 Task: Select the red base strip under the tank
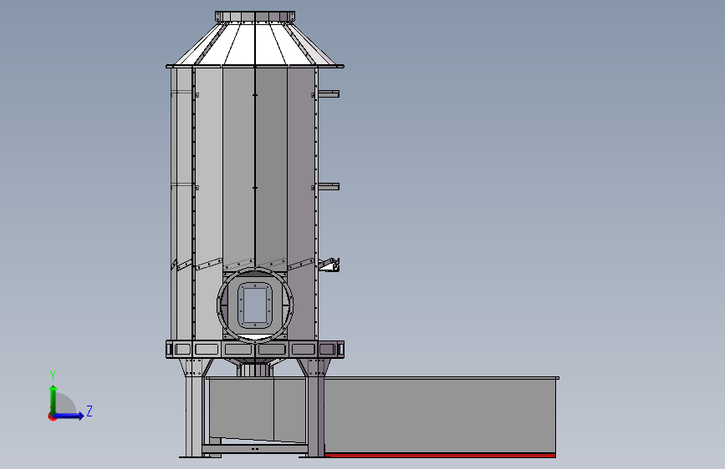[x=440, y=455]
